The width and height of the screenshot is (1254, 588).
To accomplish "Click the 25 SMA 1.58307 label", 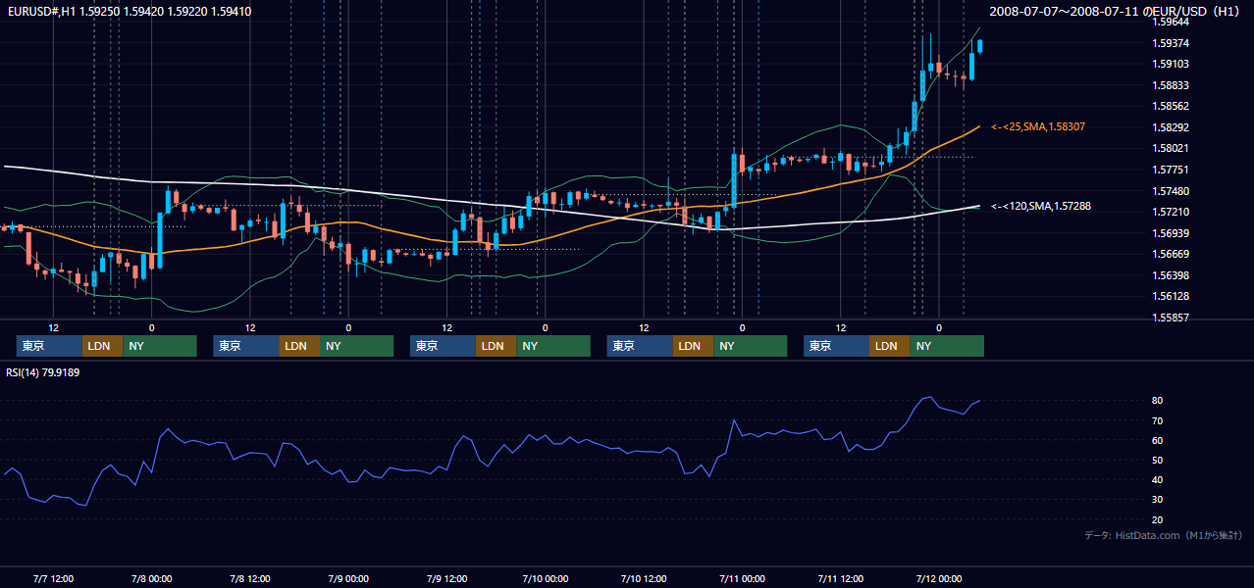I will (x=1038, y=126).
